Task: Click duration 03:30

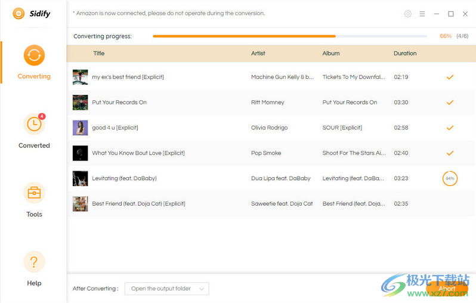Action: point(401,103)
